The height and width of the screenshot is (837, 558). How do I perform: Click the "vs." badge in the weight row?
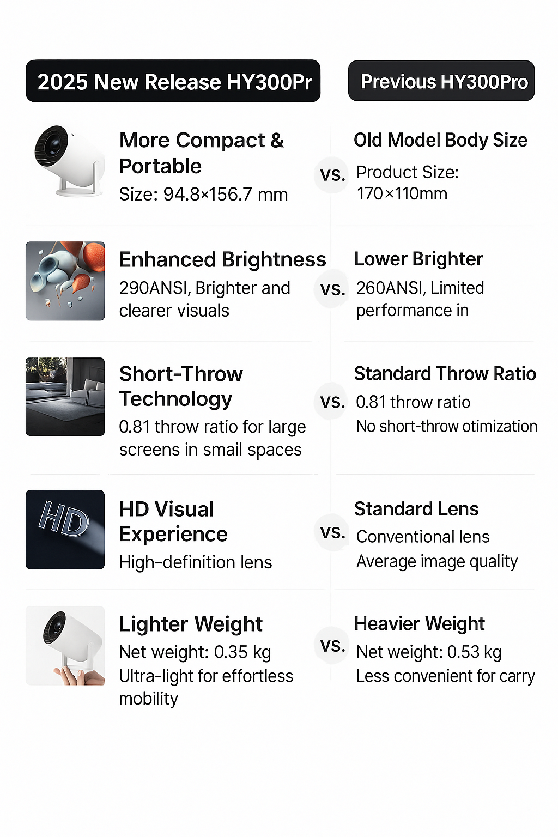coord(332,646)
